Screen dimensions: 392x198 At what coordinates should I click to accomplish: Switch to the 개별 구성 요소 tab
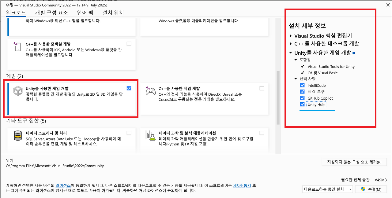coord(51,13)
